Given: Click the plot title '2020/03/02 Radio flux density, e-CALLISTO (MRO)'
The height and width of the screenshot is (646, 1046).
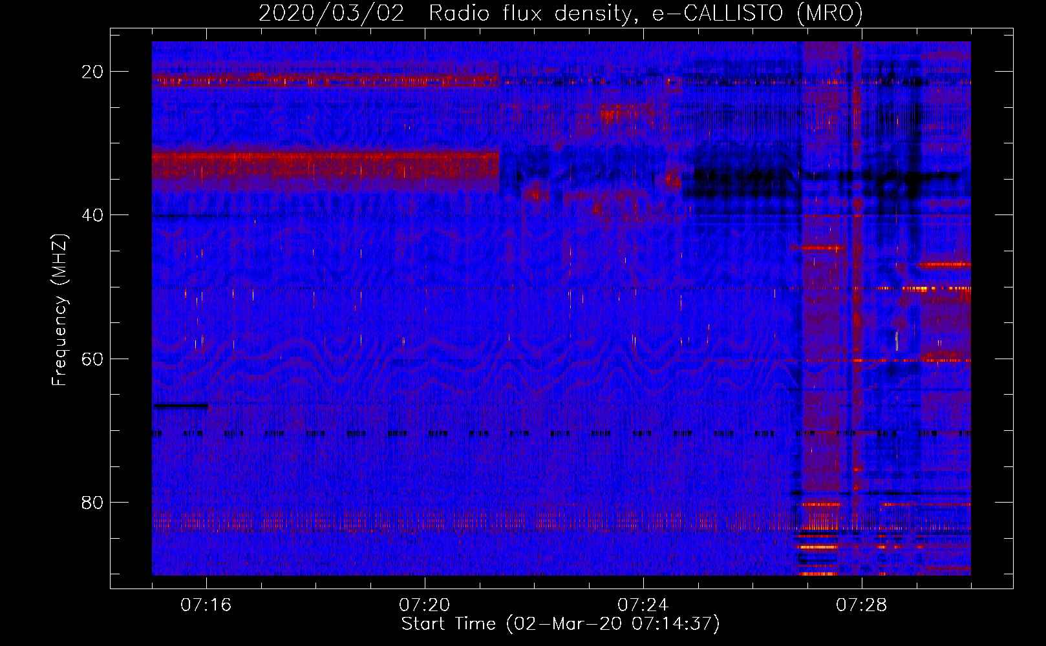Looking at the screenshot, I should coord(560,14).
